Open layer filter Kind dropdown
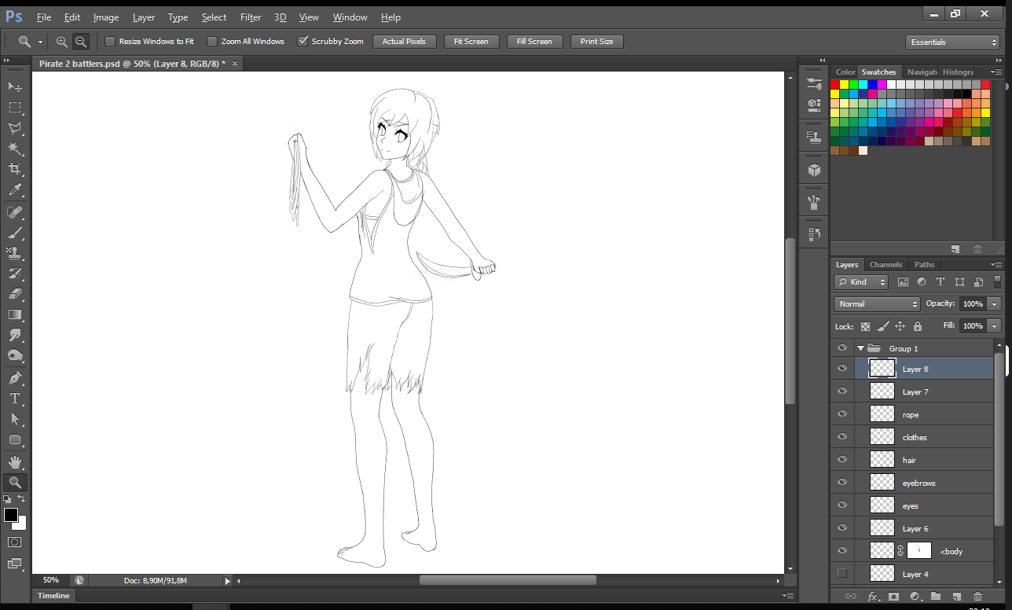Viewport: 1012px width, 610px height. (x=861, y=281)
